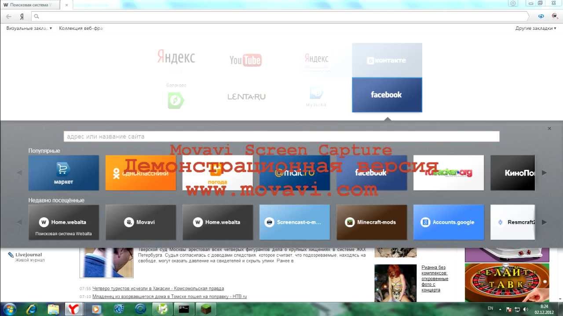The height and width of the screenshot is (316, 563).
Task: Open Четверо туристов исчезли в Хакасии headline
Action: tap(158, 288)
